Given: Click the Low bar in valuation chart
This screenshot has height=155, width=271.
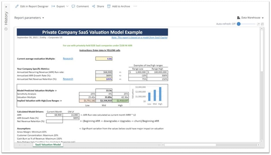Looking at the screenshot, I should coord(149,97).
